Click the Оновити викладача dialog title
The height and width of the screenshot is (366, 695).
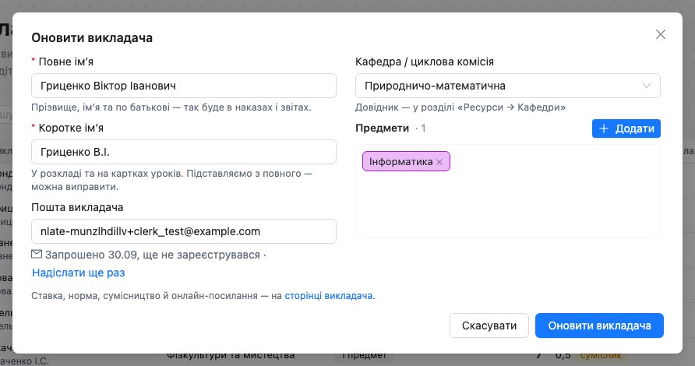click(92, 37)
